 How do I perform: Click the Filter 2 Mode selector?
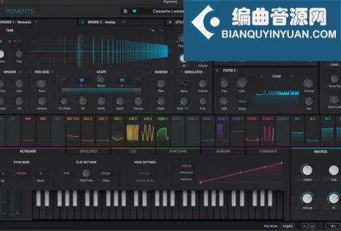tap(242, 101)
